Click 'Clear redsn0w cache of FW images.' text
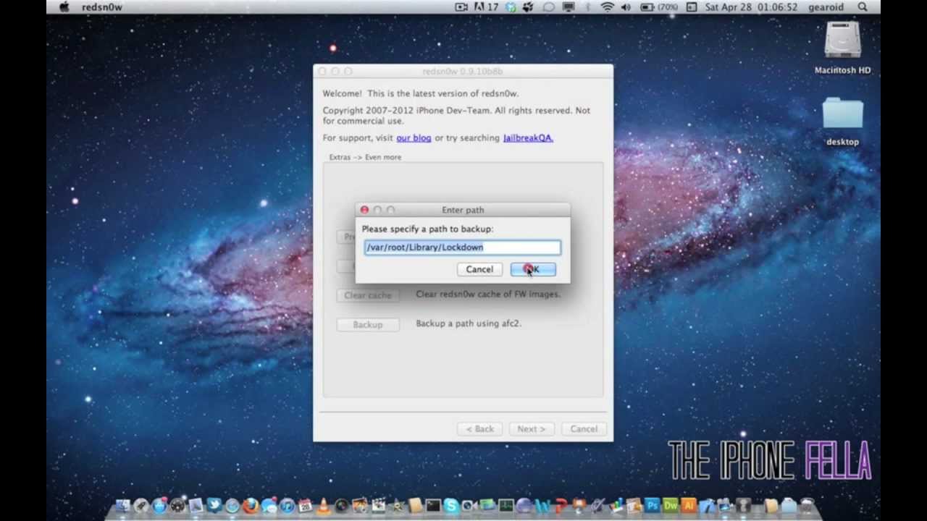 coord(488,294)
